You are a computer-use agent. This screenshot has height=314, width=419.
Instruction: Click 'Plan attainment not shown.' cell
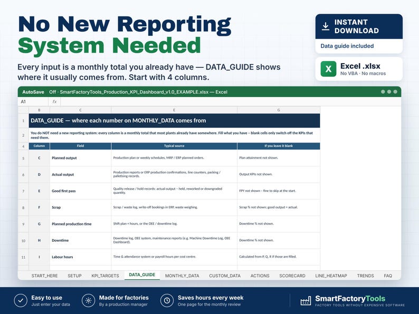[x=279, y=158]
